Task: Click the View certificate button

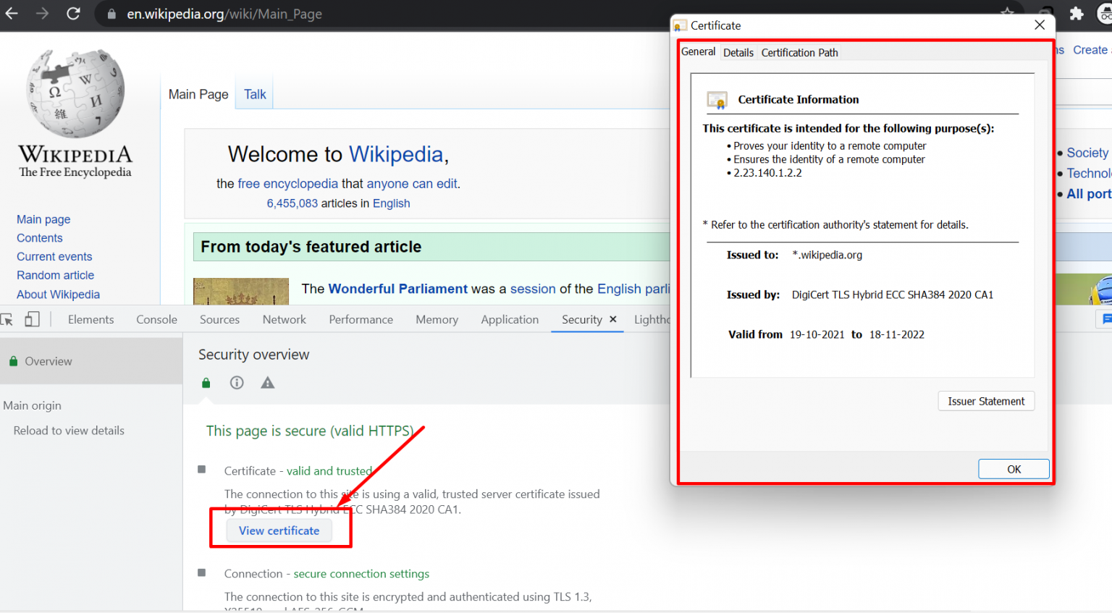Action: [278, 530]
